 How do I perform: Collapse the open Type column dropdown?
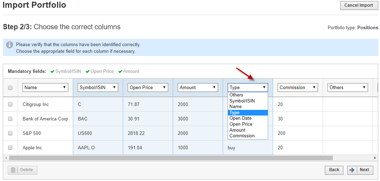248,88
